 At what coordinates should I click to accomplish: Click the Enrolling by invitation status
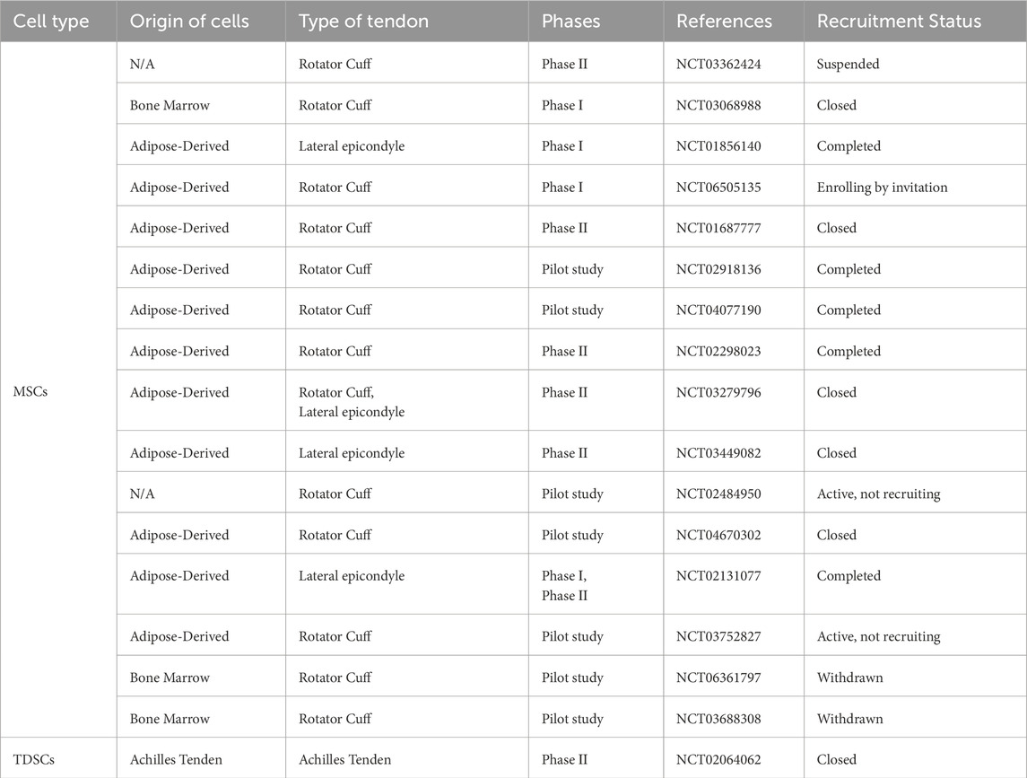[x=882, y=188]
